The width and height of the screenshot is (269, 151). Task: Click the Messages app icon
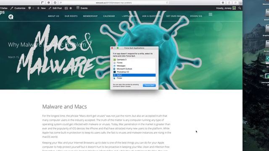[x=115, y=66]
